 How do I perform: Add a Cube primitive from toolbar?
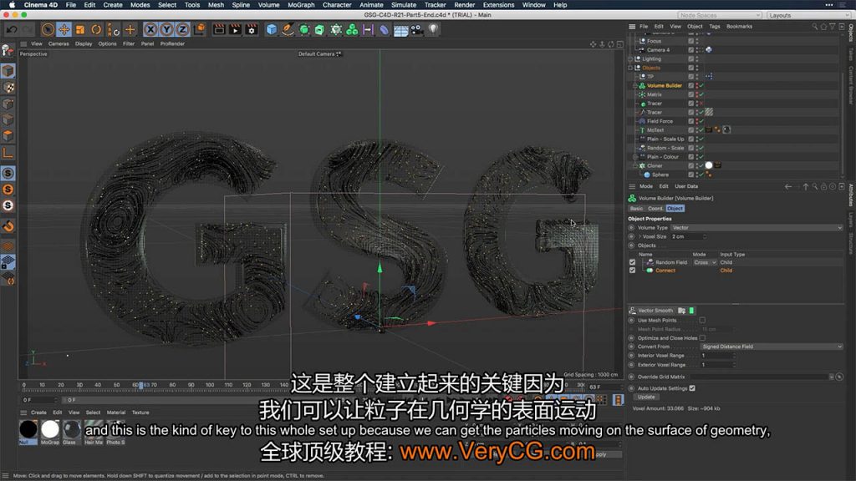pyautogui.click(x=272, y=29)
